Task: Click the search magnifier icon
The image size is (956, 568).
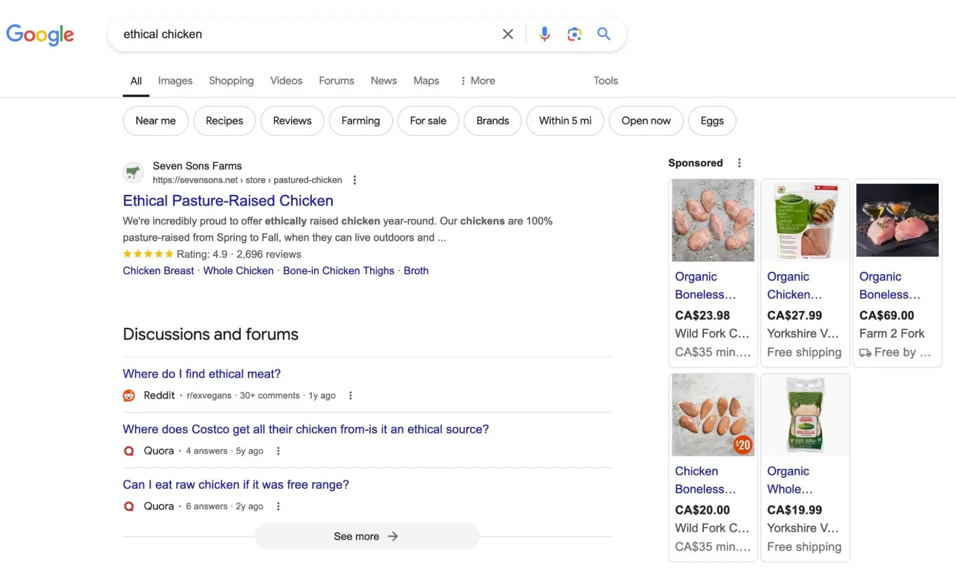Action: [x=604, y=34]
